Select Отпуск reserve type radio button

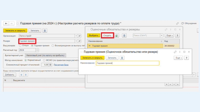pos(20,45)
